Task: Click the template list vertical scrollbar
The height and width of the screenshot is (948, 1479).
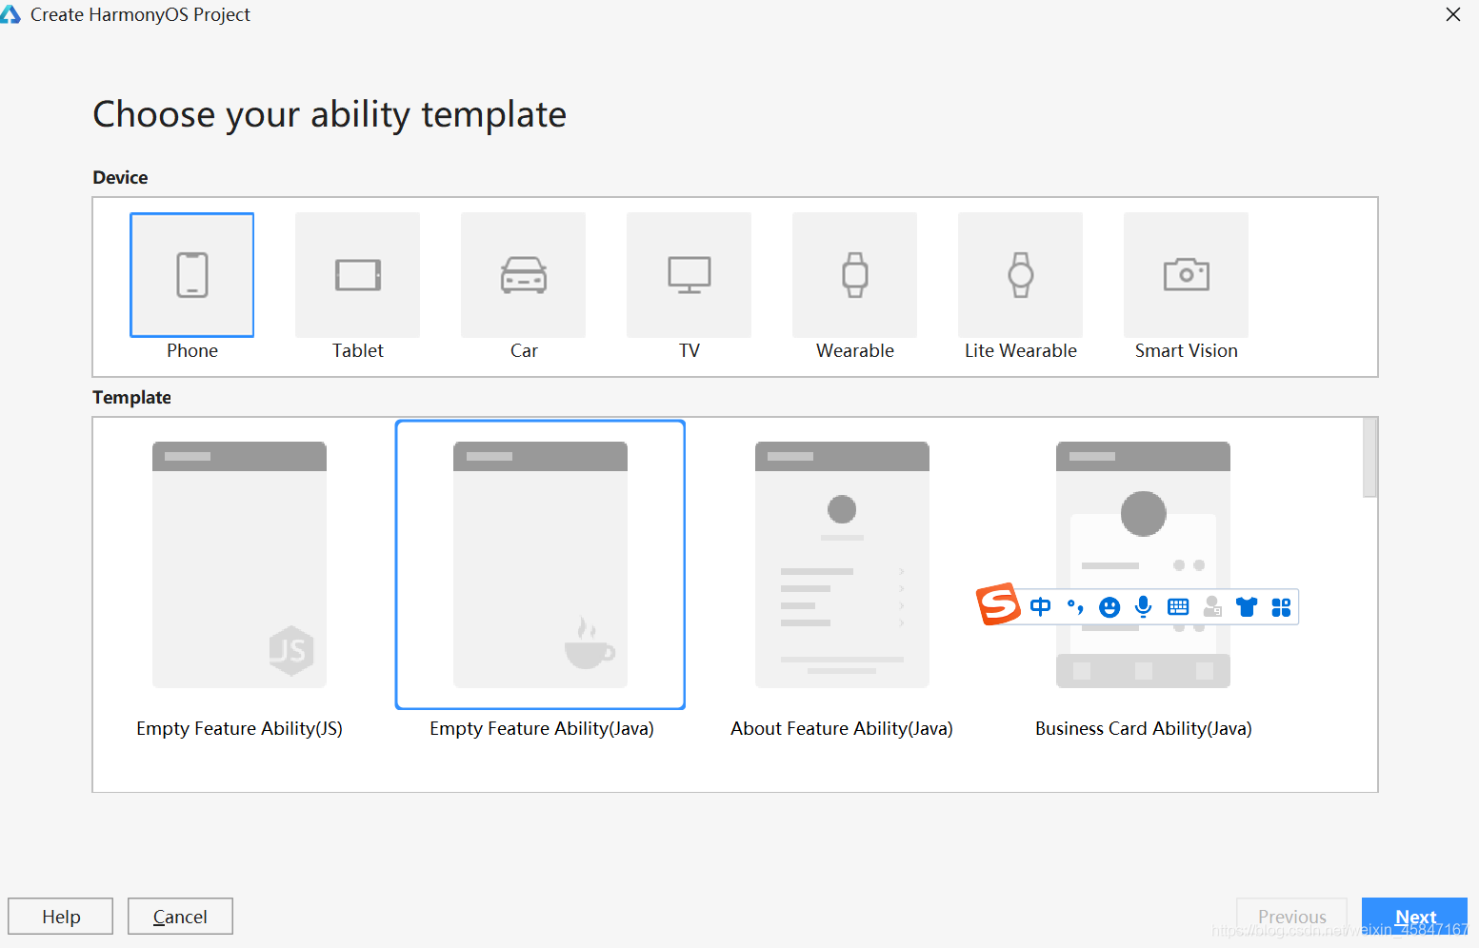Action: [x=1369, y=458]
